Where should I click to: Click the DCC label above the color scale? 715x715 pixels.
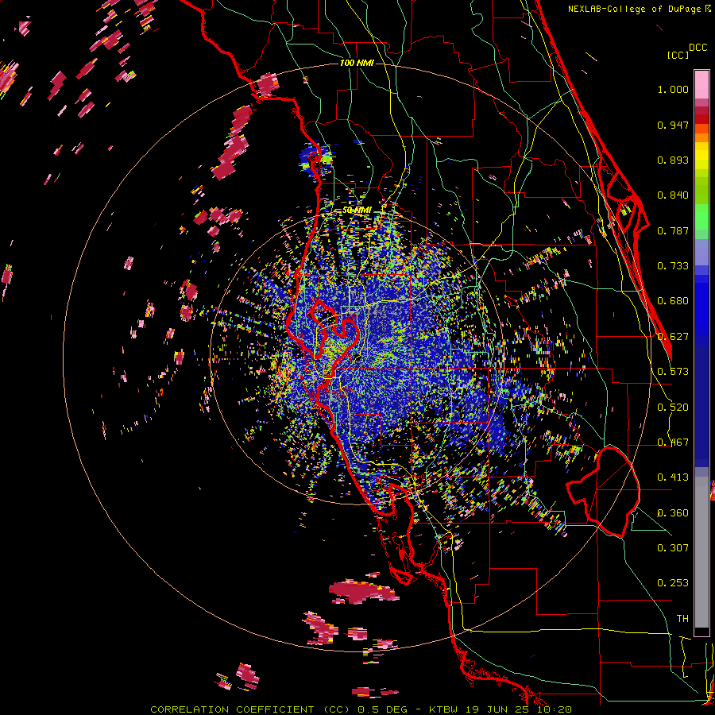point(698,48)
